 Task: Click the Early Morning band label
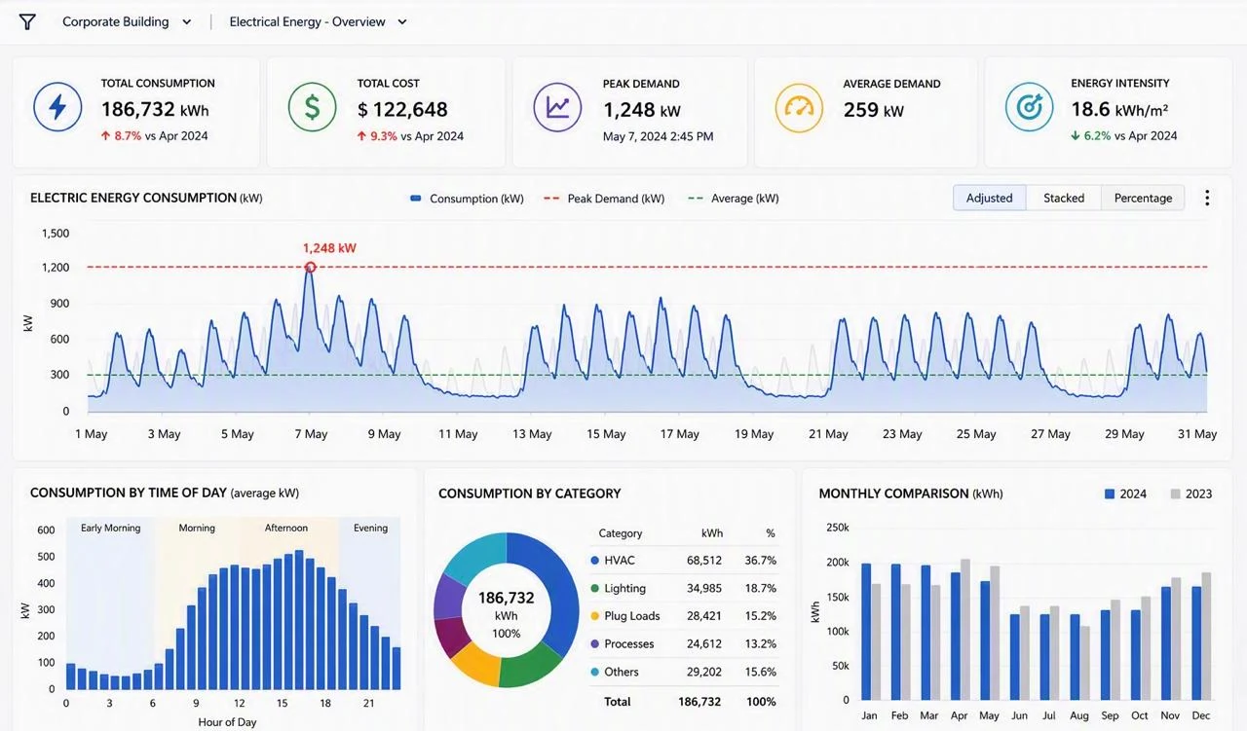[110, 529]
